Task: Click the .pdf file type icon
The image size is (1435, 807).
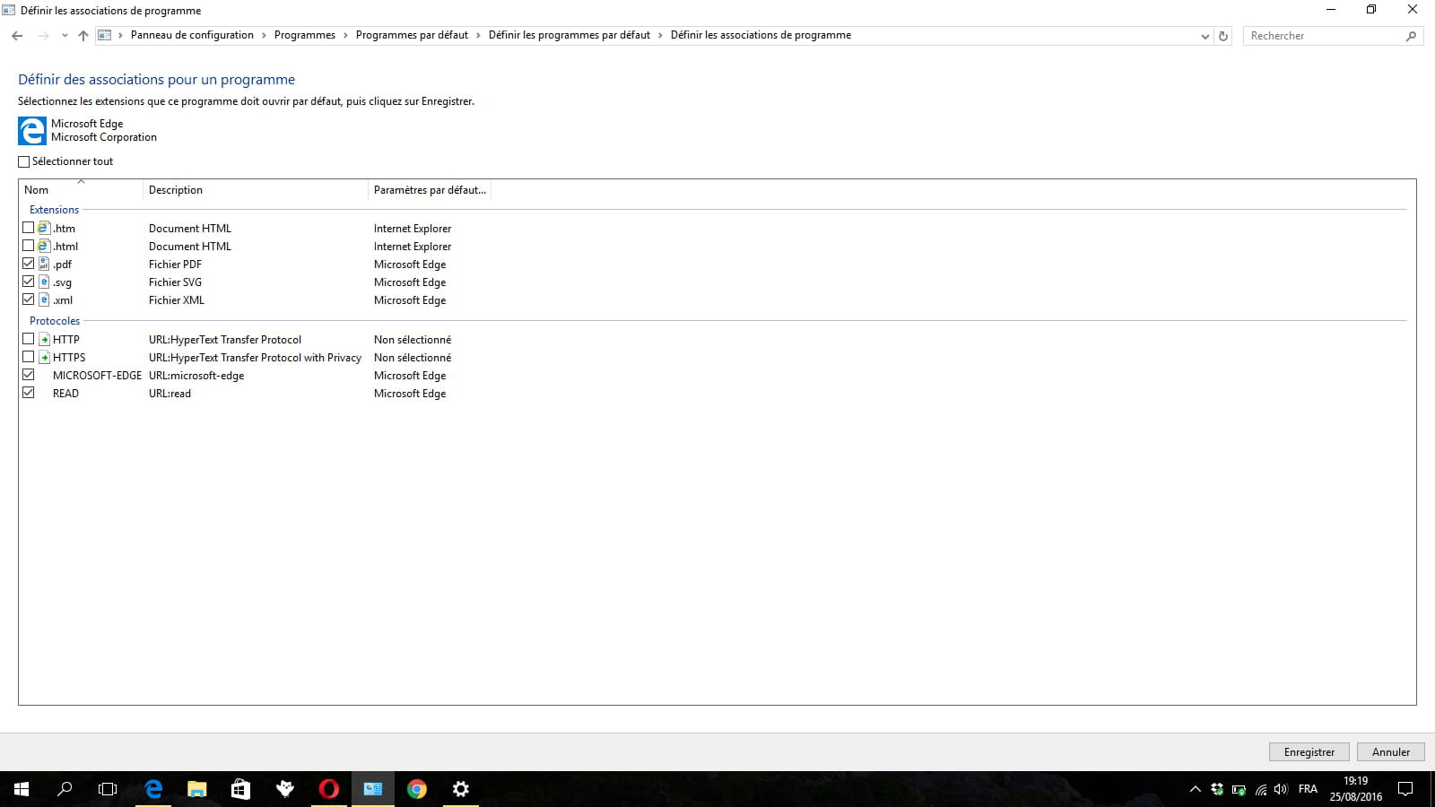Action: (x=44, y=264)
